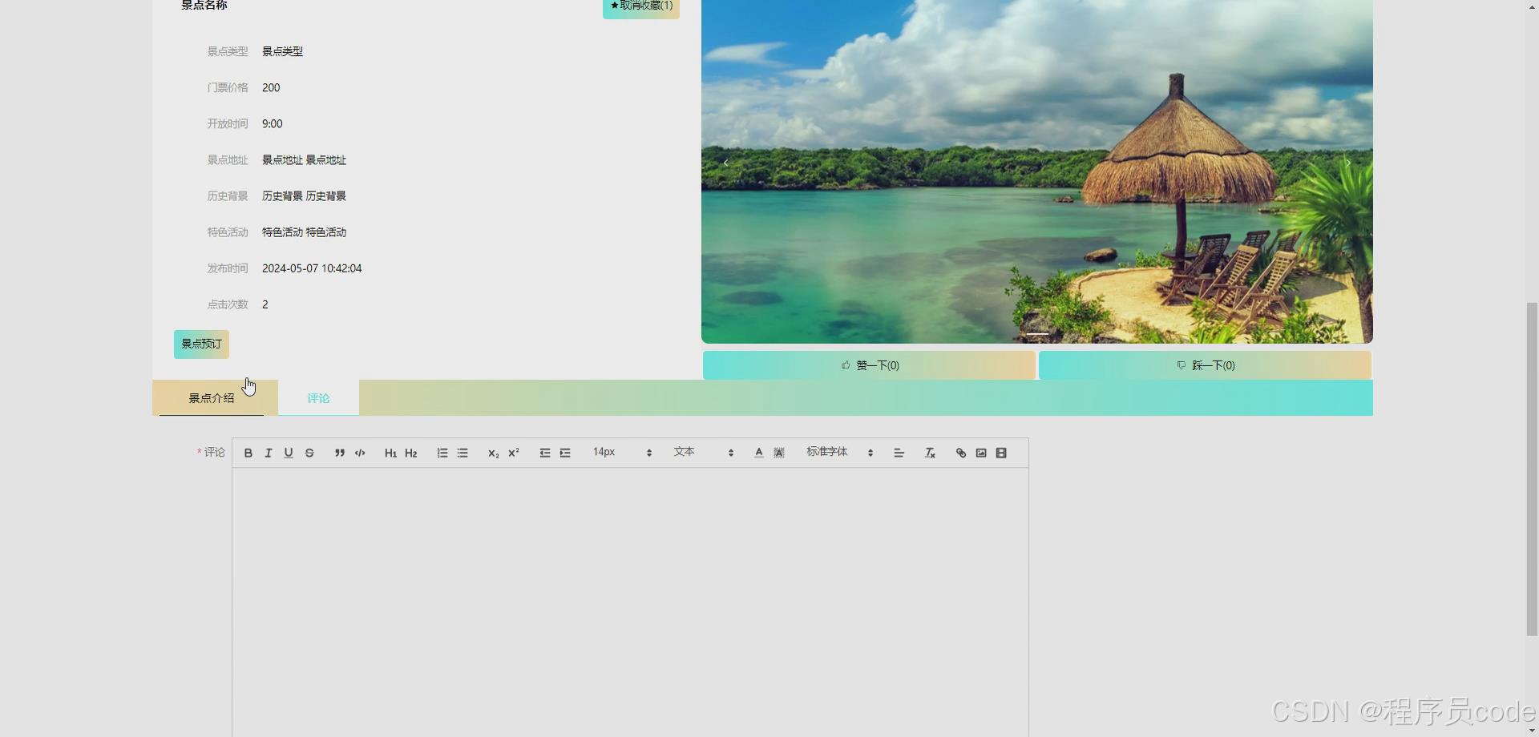The image size is (1539, 737).
Task: Apply superscript formatting
Action: tap(514, 453)
